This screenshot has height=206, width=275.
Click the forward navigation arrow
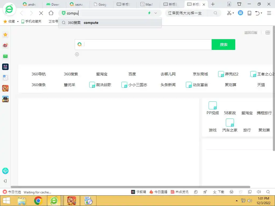[x=31, y=13]
